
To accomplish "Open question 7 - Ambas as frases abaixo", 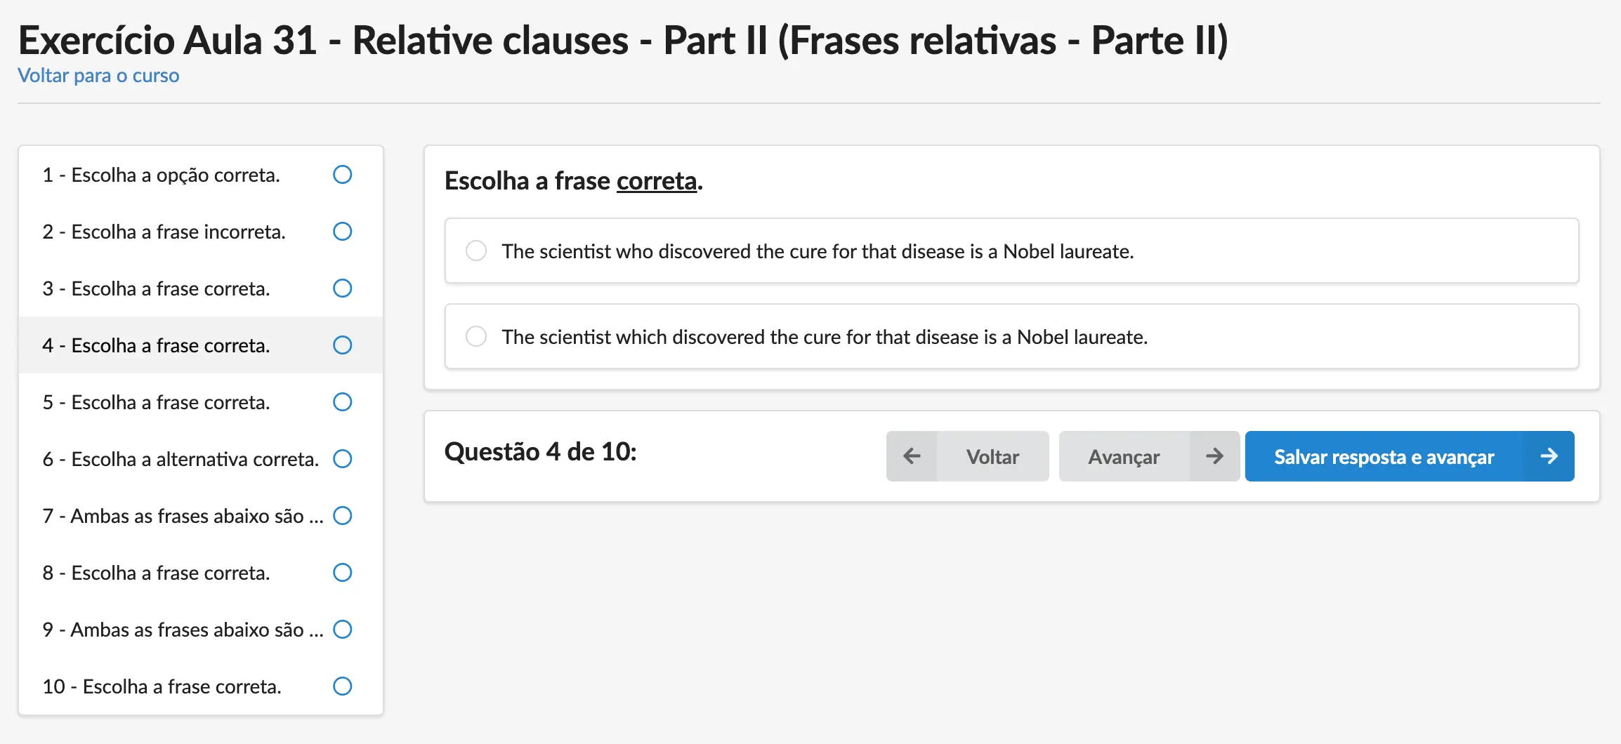I will pos(201,516).
